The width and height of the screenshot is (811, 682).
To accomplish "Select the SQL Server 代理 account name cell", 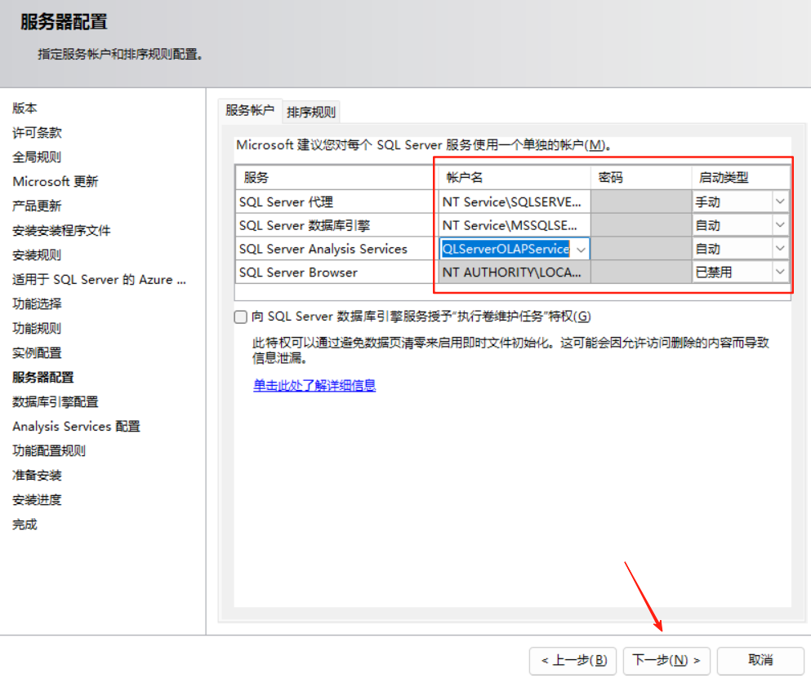I will [x=514, y=201].
